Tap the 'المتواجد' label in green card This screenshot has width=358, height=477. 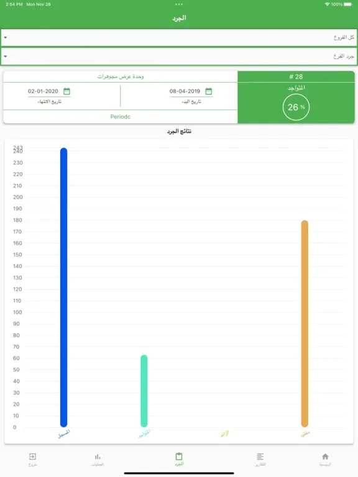point(296,88)
